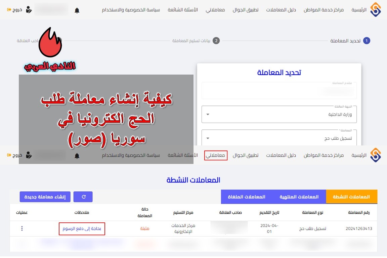Click the نوع المعاملة column header

pos(312,213)
